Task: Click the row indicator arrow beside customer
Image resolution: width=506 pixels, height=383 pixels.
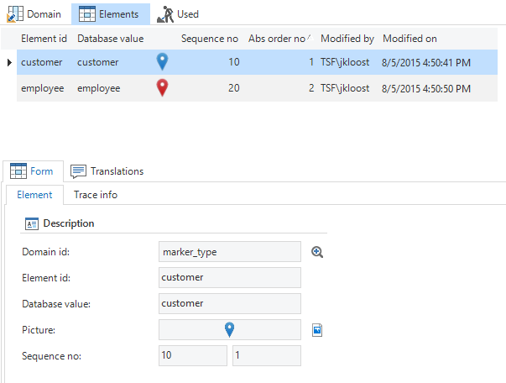Action: point(9,62)
